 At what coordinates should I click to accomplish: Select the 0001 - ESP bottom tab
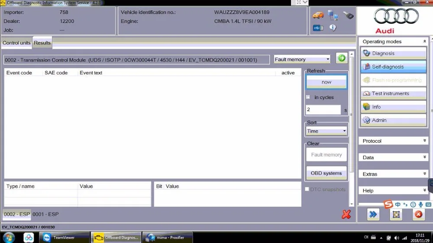point(45,214)
